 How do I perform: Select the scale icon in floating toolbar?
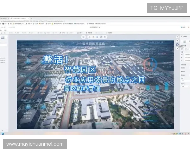pos(97,37)
